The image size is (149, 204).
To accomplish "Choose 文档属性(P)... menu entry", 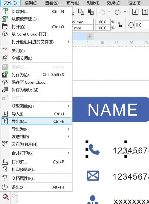I will tap(36, 178).
